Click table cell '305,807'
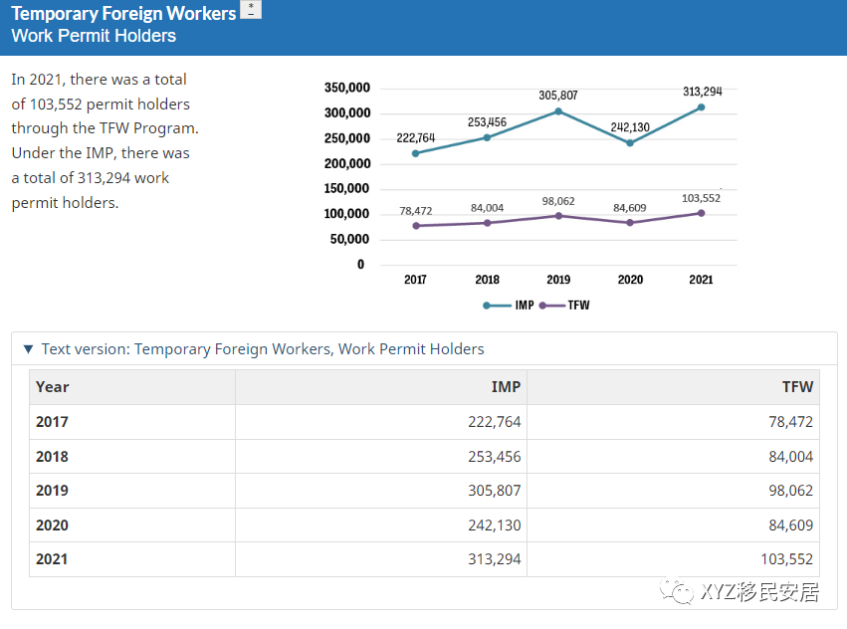Viewport: 847px width, 629px height. click(381, 491)
